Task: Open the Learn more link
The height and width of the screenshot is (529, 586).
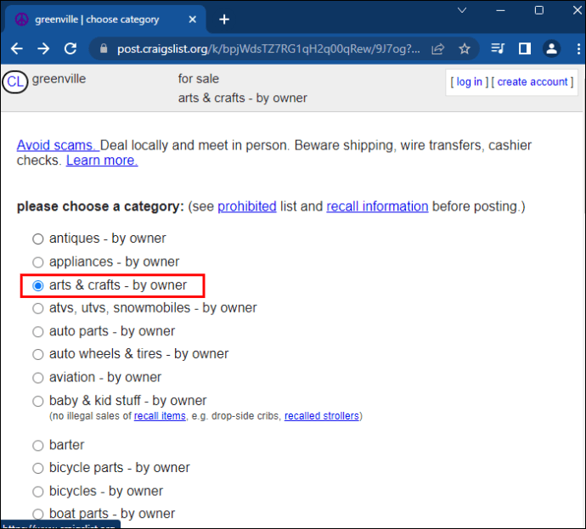Action: click(x=102, y=160)
